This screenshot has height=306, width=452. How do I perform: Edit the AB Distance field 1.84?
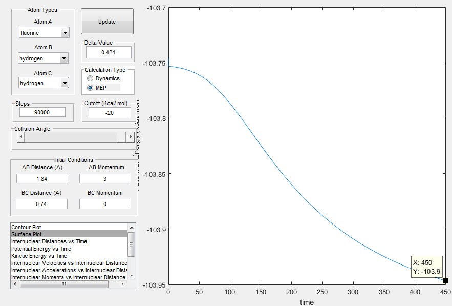(42, 179)
